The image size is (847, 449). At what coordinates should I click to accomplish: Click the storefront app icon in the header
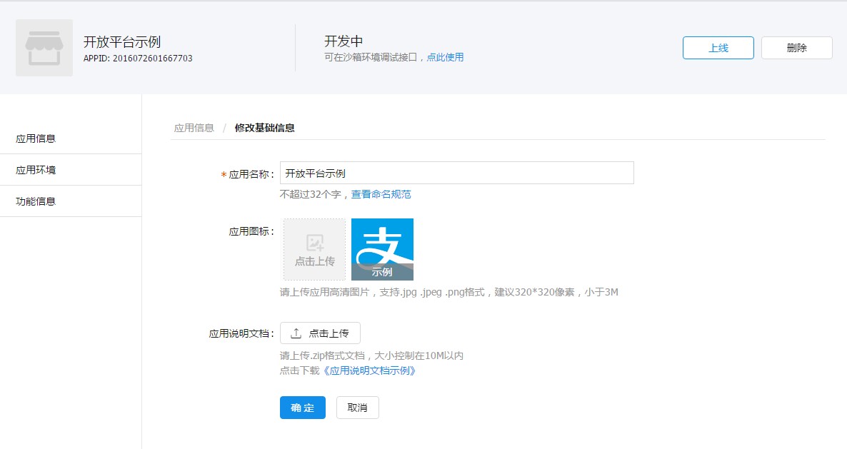[44, 47]
